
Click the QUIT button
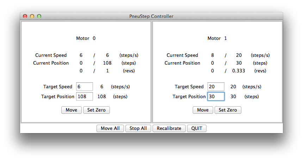197,129
